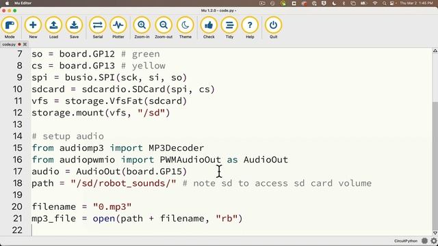Click the scrollbar up arrow
This screenshot has height=246, width=438.
435,51
